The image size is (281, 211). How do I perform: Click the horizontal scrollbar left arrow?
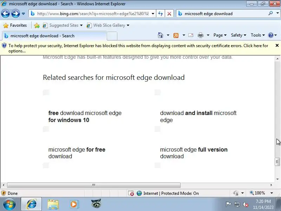coord(4,185)
